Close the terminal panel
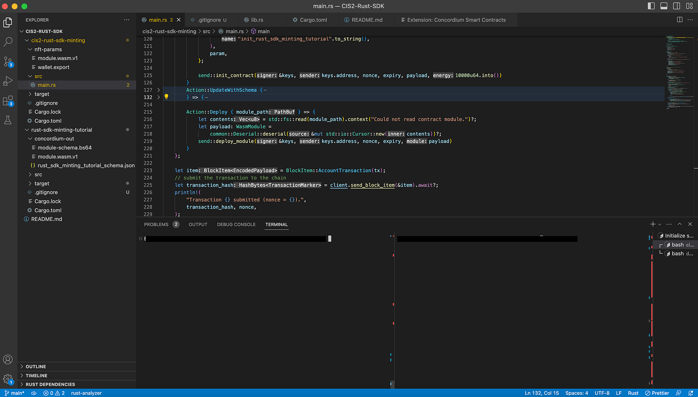The width and height of the screenshot is (698, 397). [690, 224]
